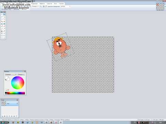This screenshot has width=166, height=124.
Task: Open the Window menu
Action: [55, 4]
